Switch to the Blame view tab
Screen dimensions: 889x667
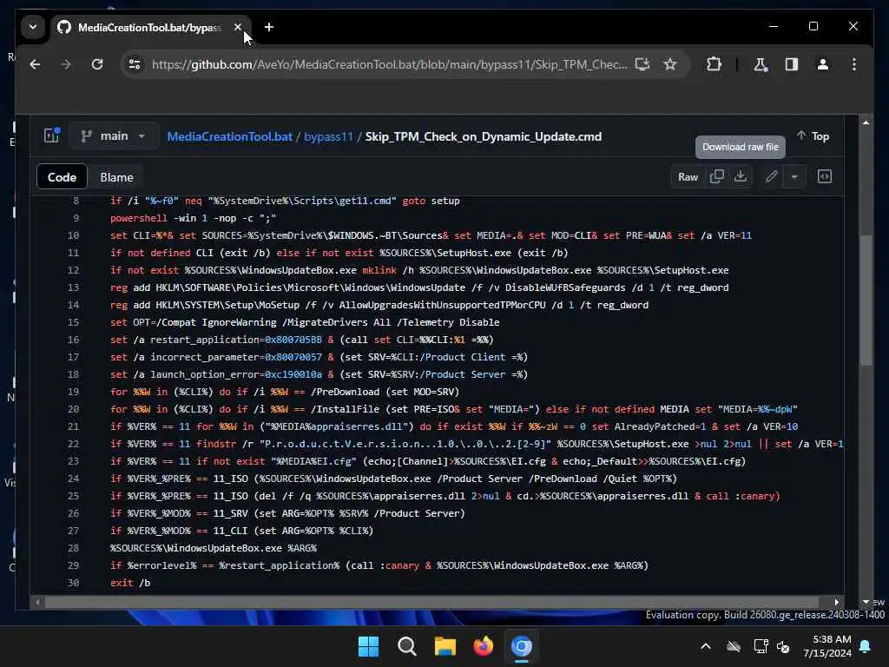(117, 177)
